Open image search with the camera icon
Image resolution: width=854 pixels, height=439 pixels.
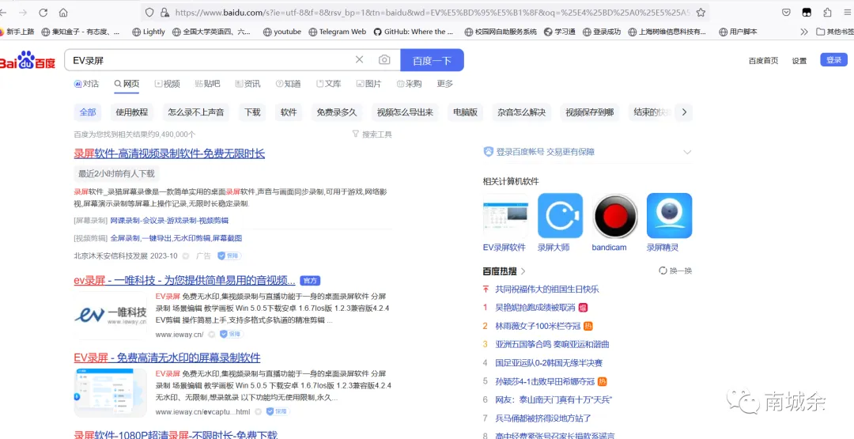click(384, 60)
